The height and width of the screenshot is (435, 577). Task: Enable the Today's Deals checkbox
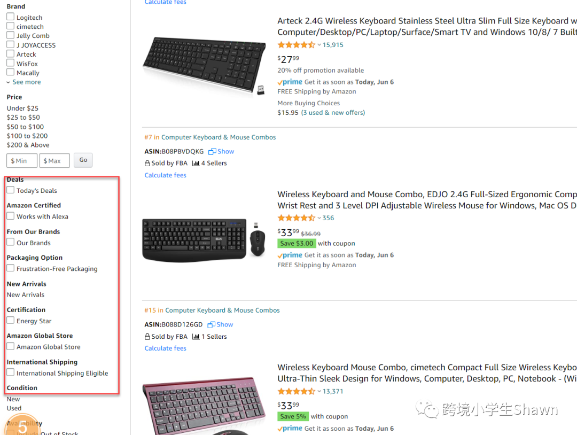(11, 190)
